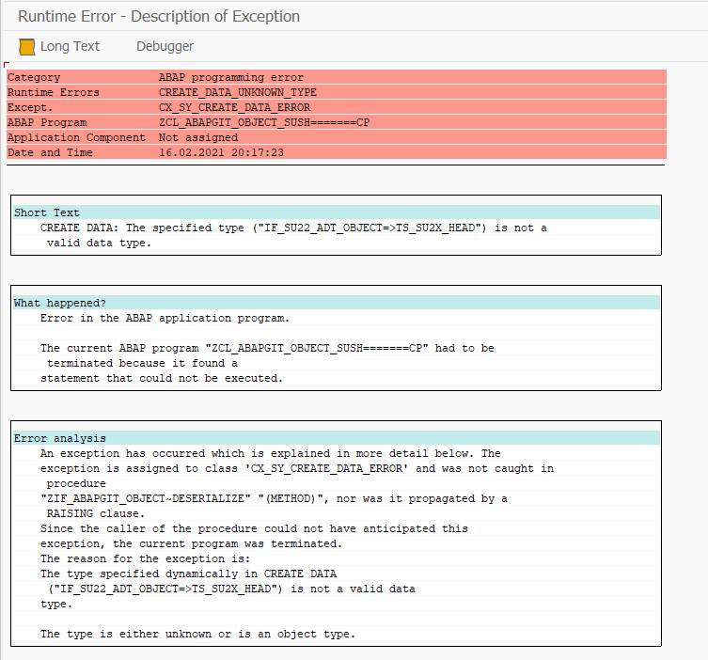Select 'Error in the ABAP application program.' line
The width and height of the screenshot is (708, 660).
(165, 318)
